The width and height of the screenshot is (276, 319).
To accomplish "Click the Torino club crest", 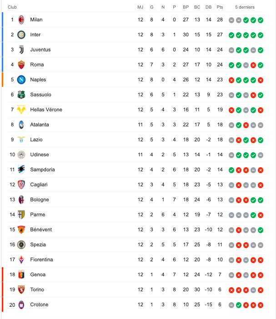I will point(21,290).
